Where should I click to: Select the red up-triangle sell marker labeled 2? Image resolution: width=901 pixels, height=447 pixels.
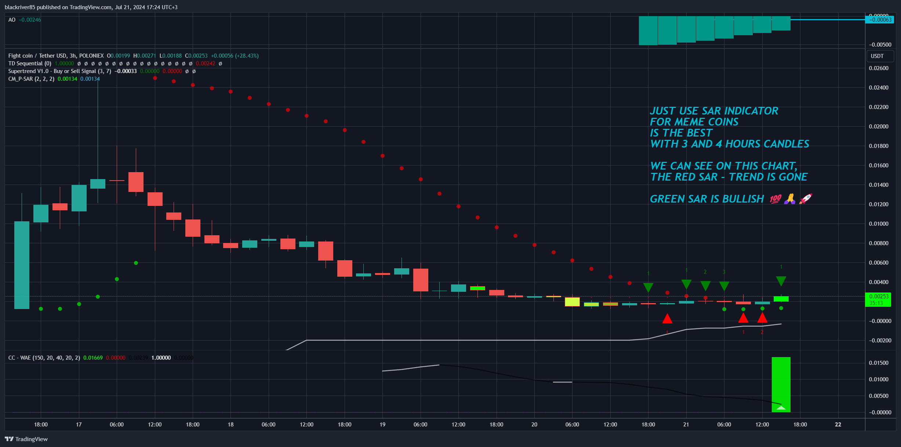point(762,317)
